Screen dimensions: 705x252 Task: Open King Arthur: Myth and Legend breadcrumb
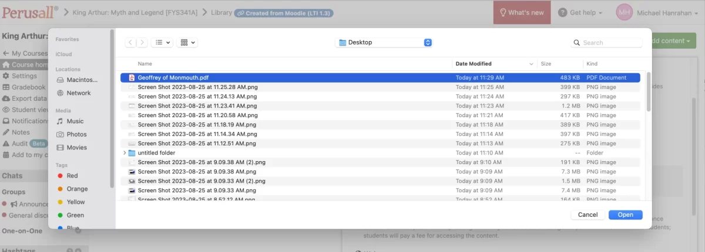(x=135, y=12)
